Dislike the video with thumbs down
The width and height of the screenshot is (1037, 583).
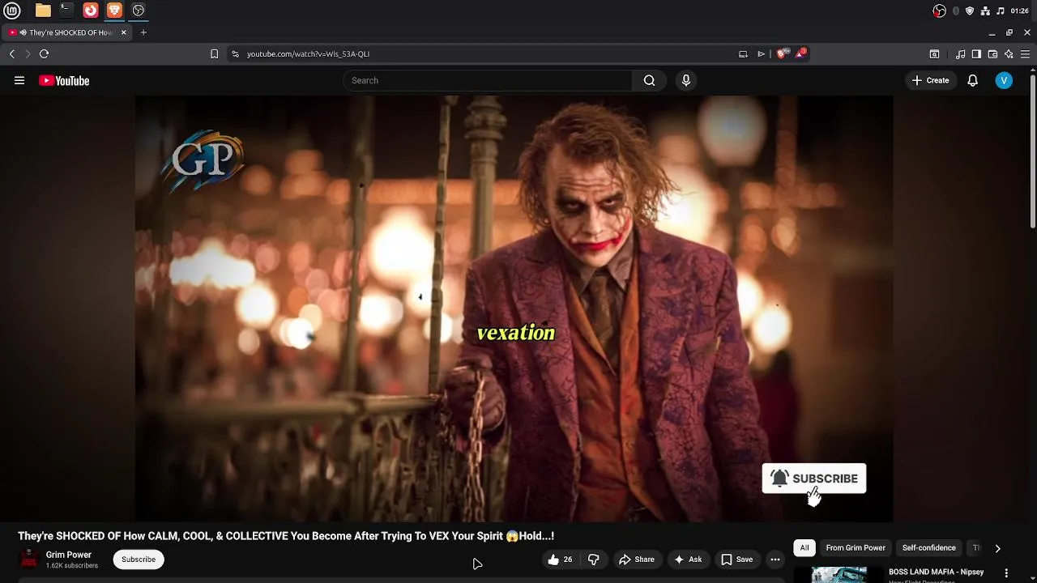[593, 560]
